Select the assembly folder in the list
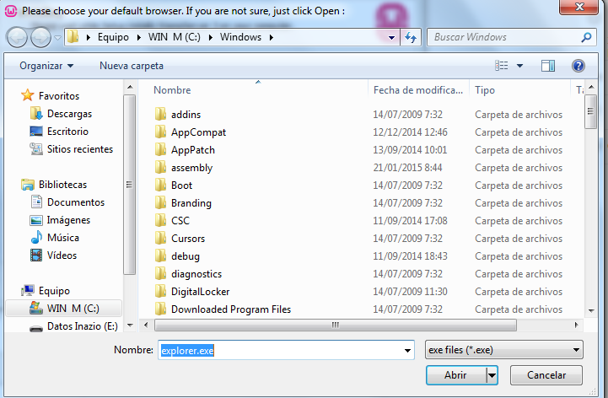Image resolution: width=608 pixels, height=398 pixels. 191,168
